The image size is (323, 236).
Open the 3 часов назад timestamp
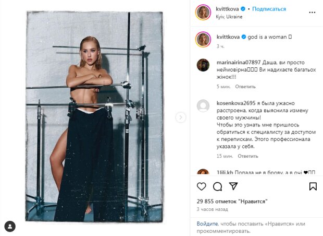(213, 209)
